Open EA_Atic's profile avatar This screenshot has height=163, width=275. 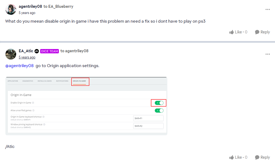click(11, 54)
